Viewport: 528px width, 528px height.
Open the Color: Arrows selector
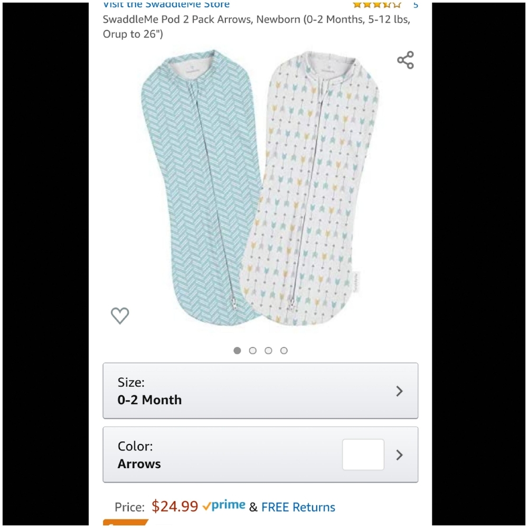tap(260, 454)
